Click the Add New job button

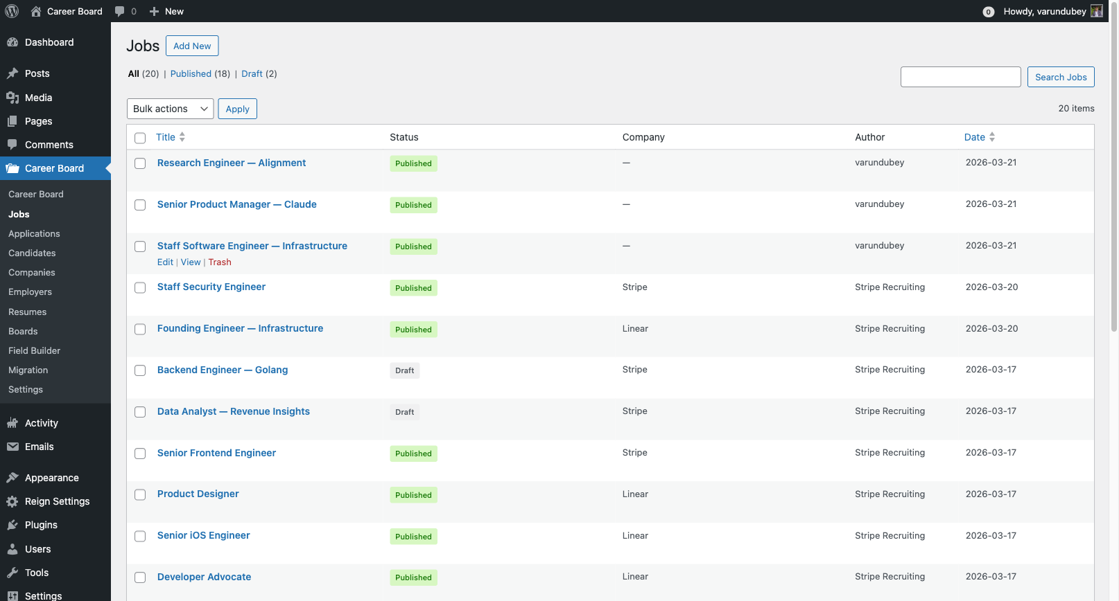(x=192, y=46)
